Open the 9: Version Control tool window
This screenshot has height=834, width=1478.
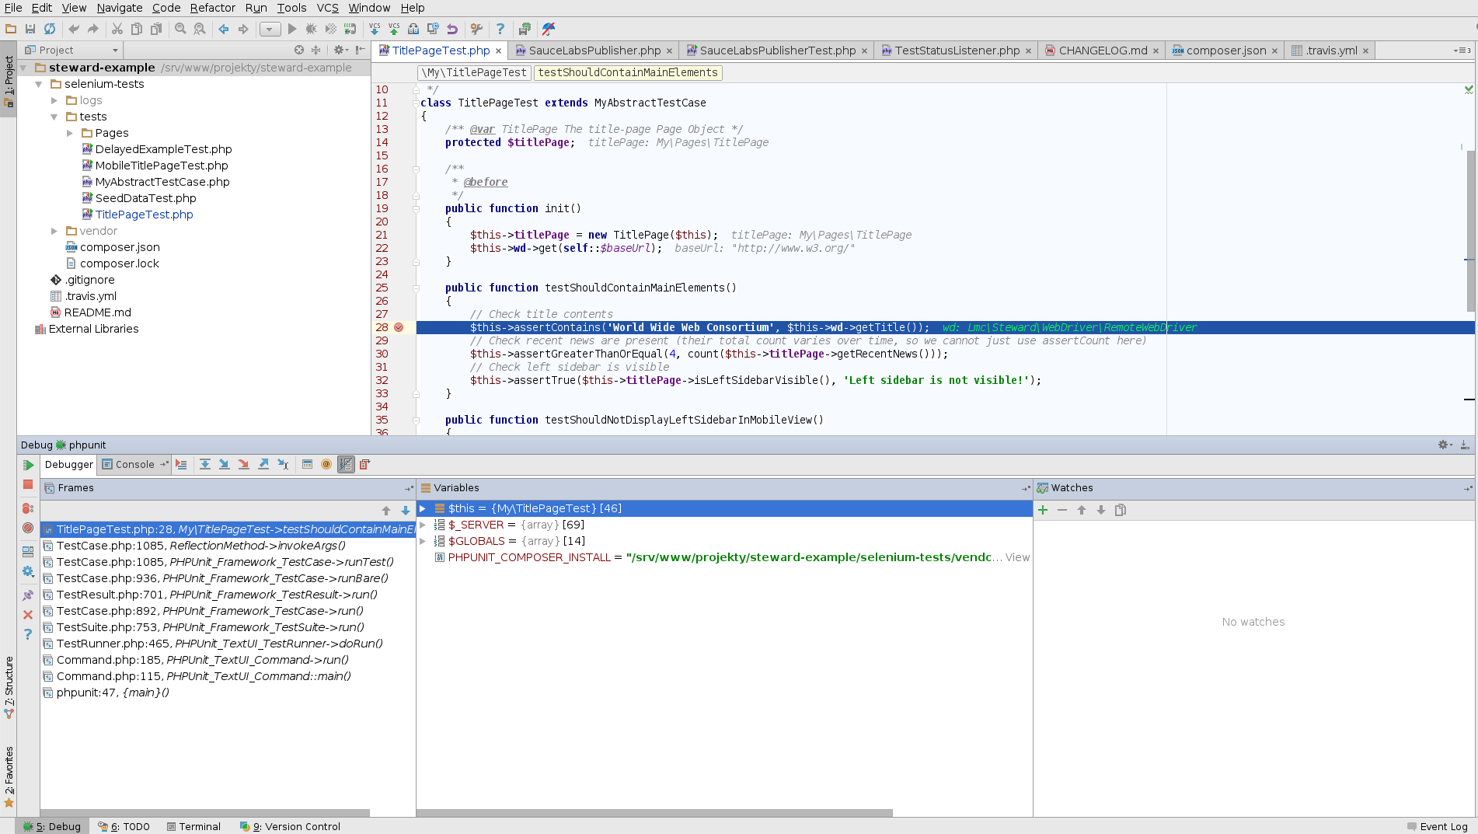[290, 826]
